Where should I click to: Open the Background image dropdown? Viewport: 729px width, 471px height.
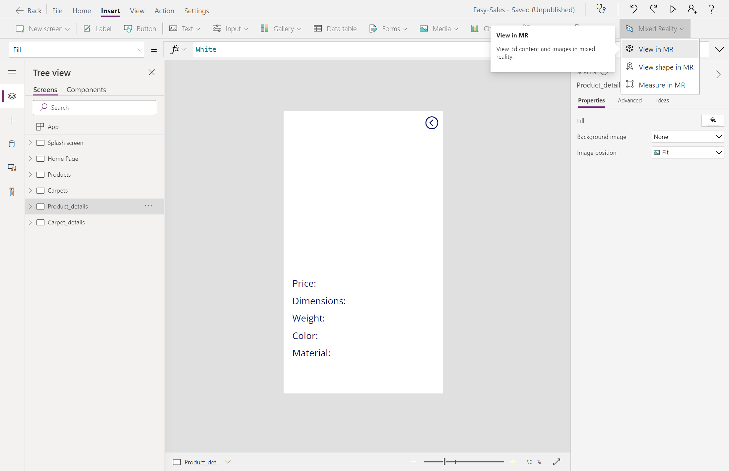(x=688, y=137)
